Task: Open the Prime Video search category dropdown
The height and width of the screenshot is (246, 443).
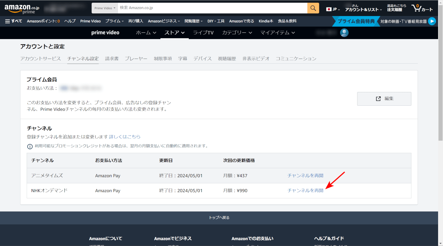Action: (x=105, y=8)
